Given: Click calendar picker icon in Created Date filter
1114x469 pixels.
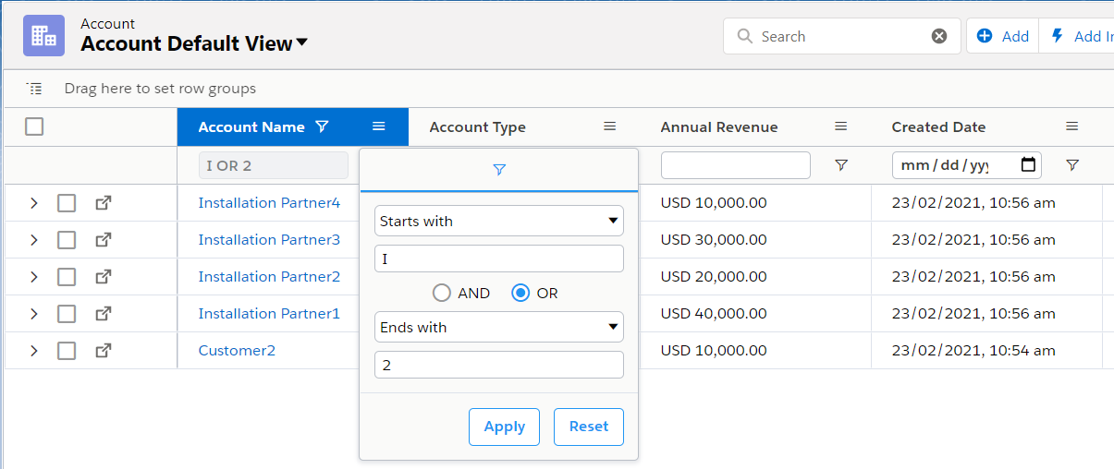Looking at the screenshot, I should pyautogui.click(x=1028, y=165).
